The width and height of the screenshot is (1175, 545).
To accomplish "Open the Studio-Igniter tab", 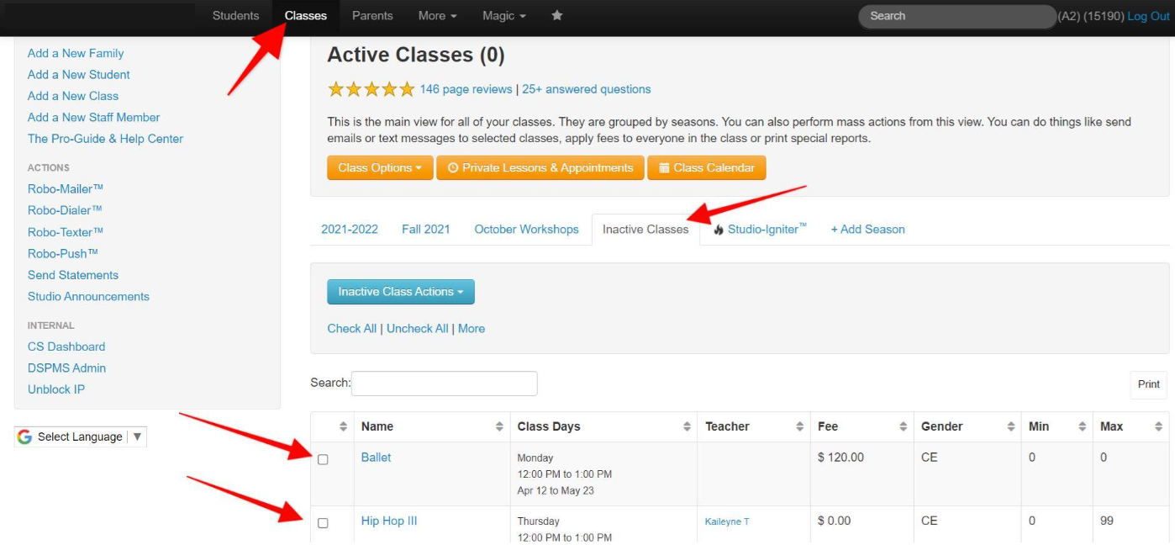I will coord(760,229).
